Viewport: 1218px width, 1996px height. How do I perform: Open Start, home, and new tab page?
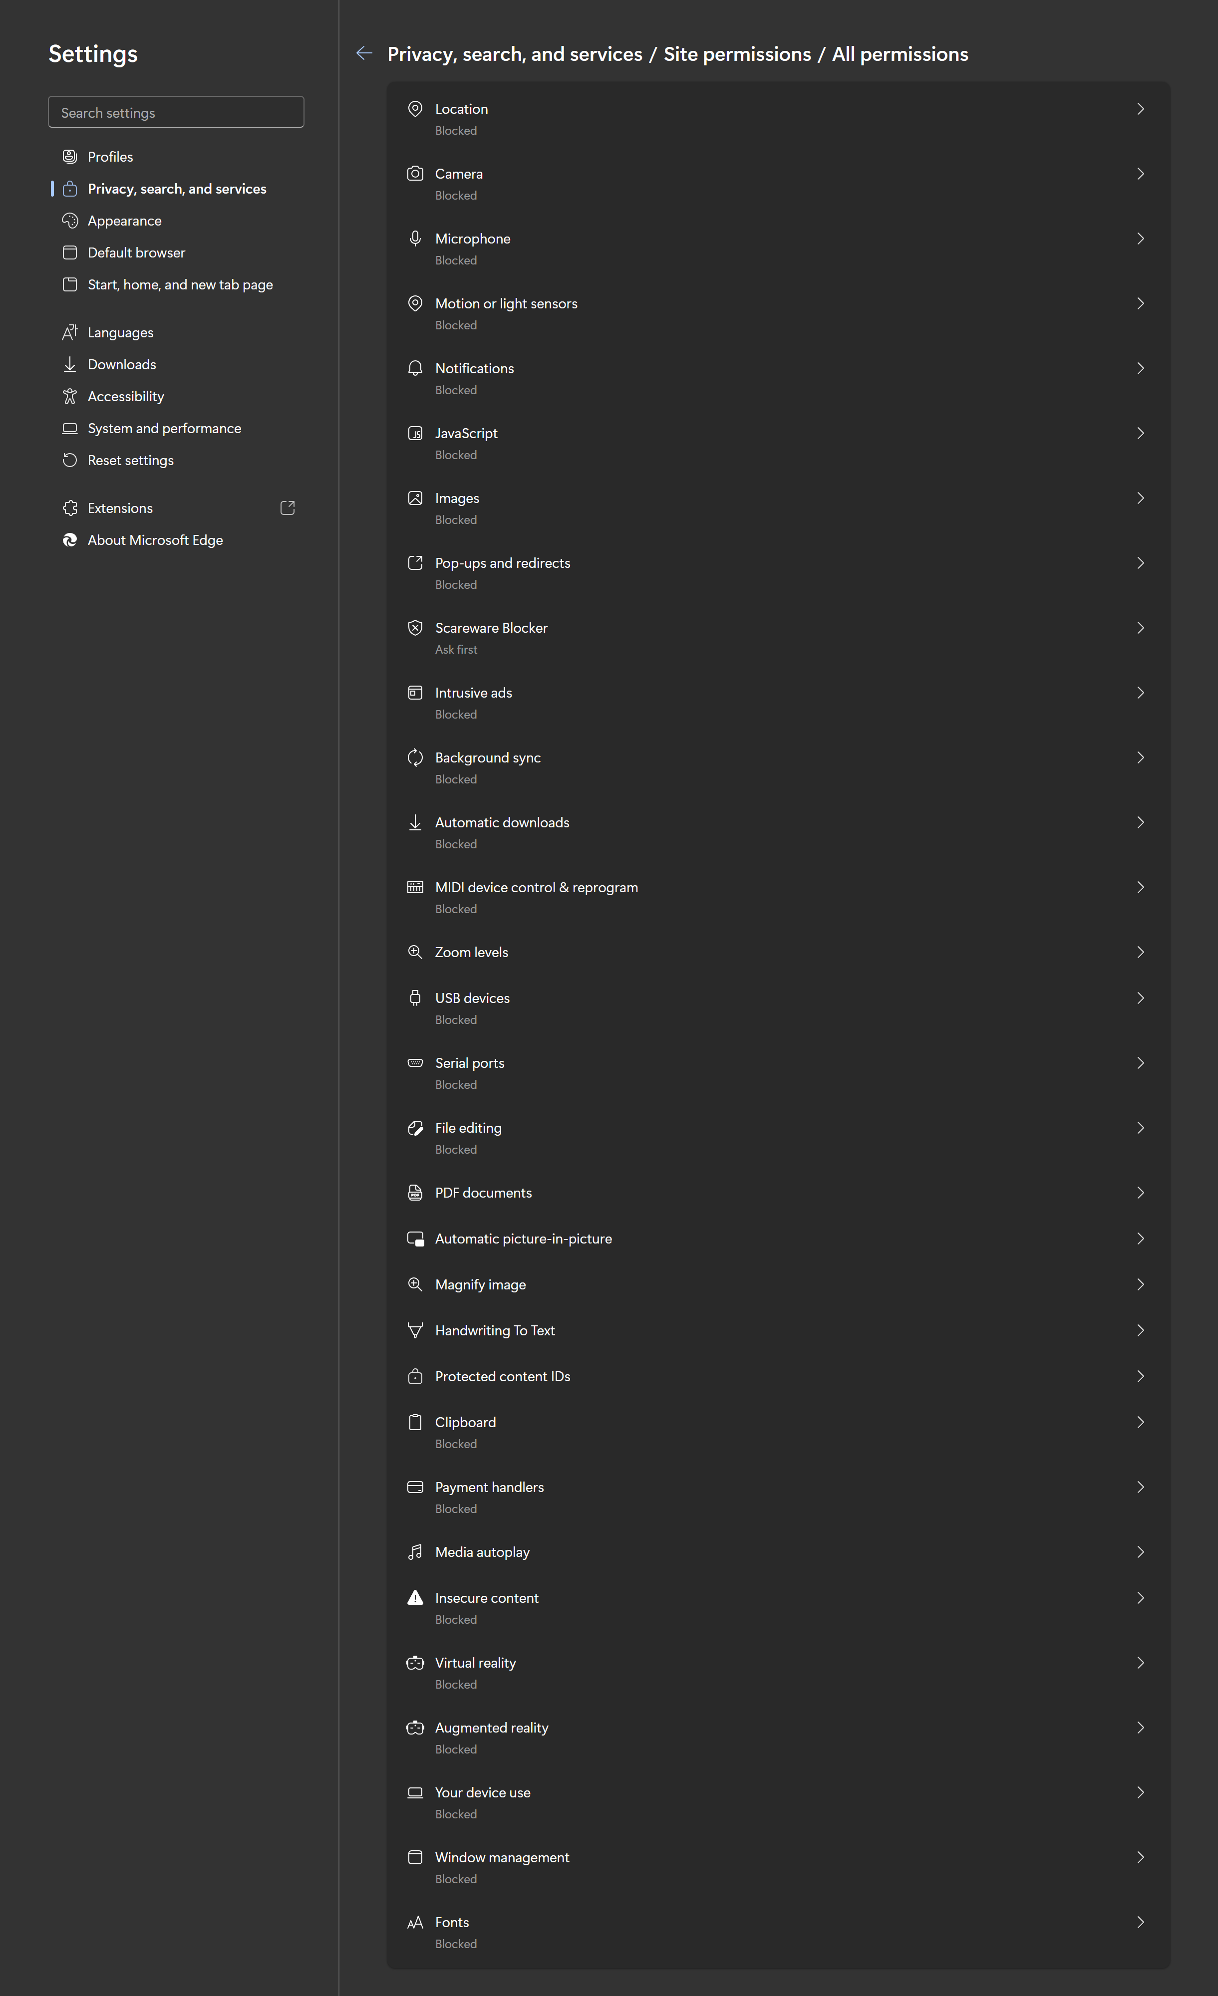coord(176,284)
